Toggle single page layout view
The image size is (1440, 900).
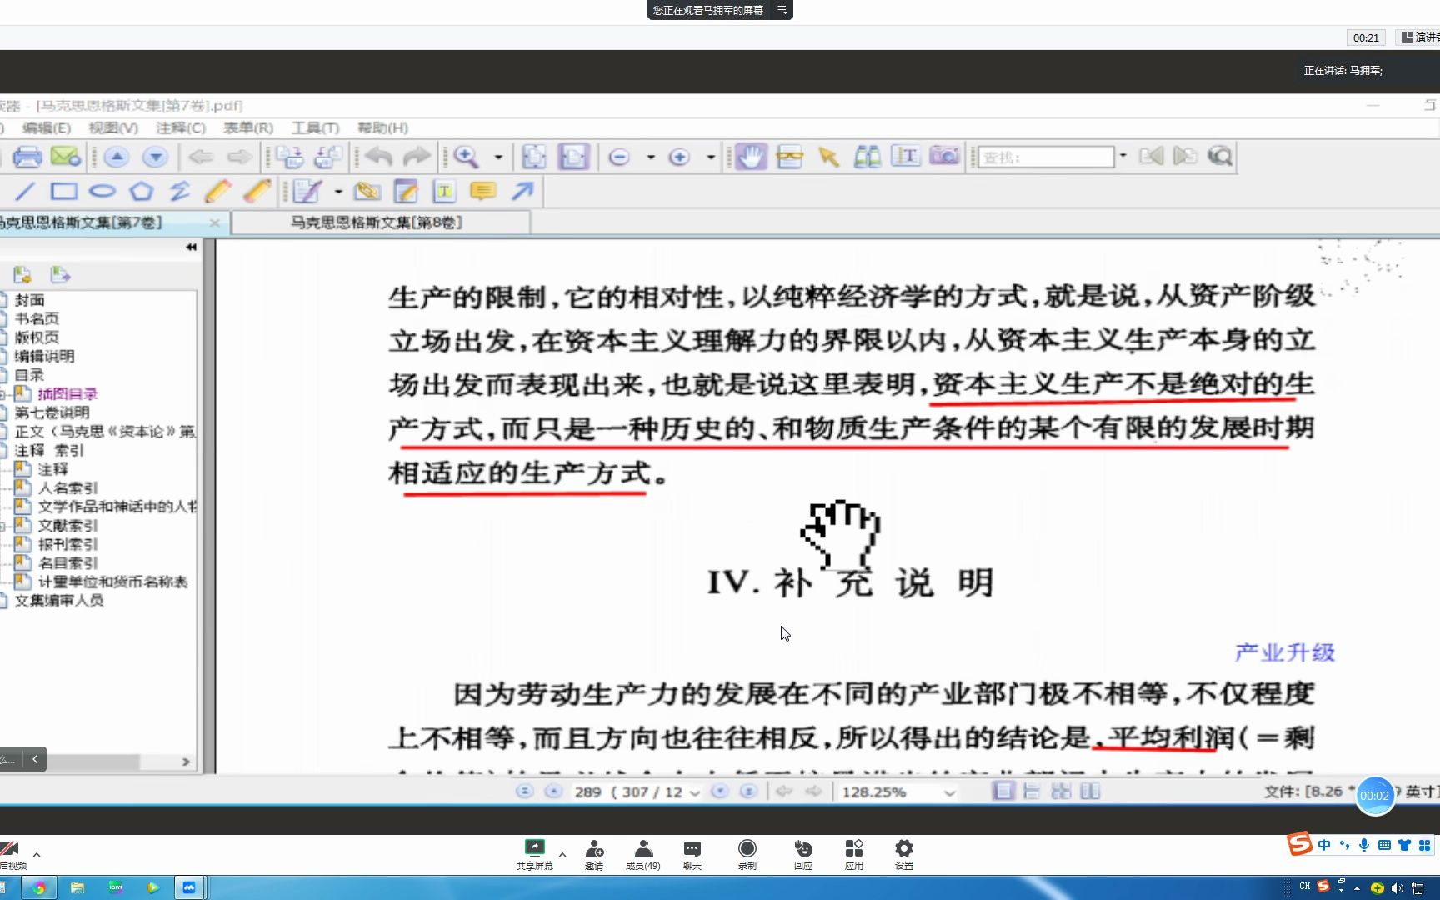click(1003, 792)
